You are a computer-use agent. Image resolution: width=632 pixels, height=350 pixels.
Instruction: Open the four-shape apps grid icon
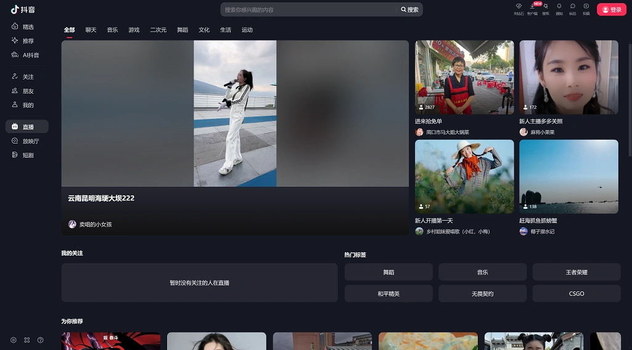pyautogui.click(x=27, y=340)
